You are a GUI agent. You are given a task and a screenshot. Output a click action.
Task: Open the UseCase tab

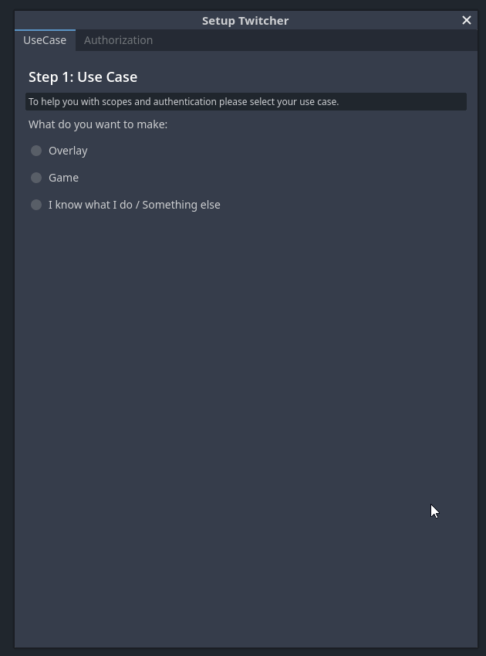45,40
